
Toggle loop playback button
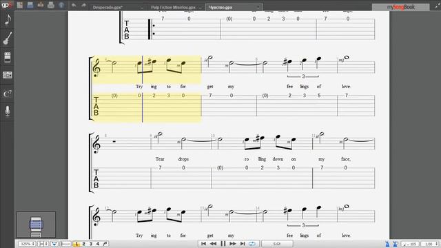pos(252,243)
